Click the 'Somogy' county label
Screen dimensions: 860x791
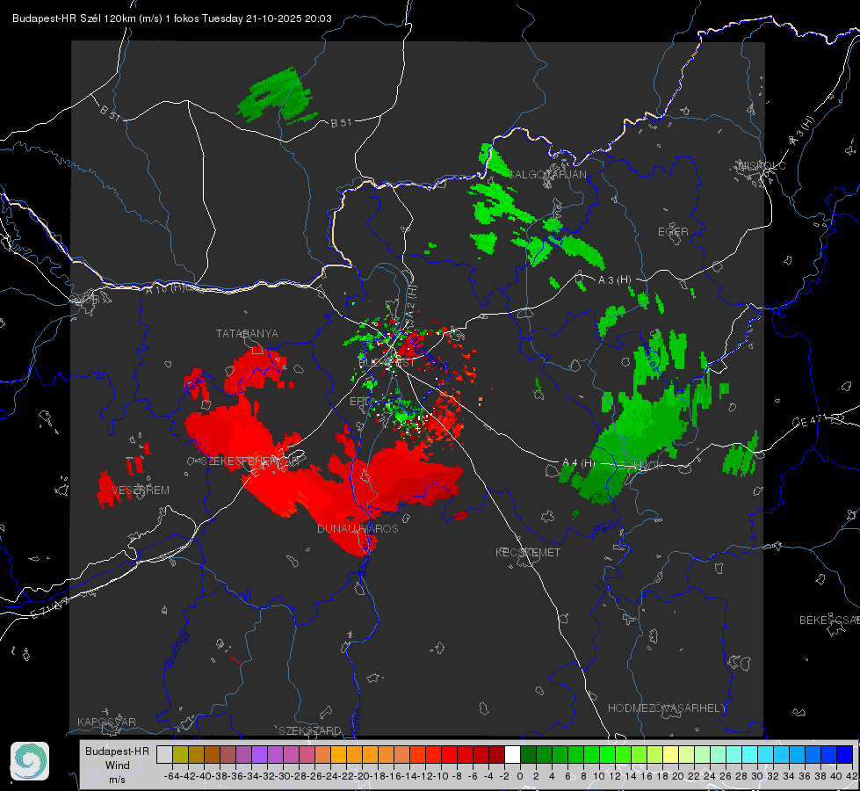[x=176, y=649]
